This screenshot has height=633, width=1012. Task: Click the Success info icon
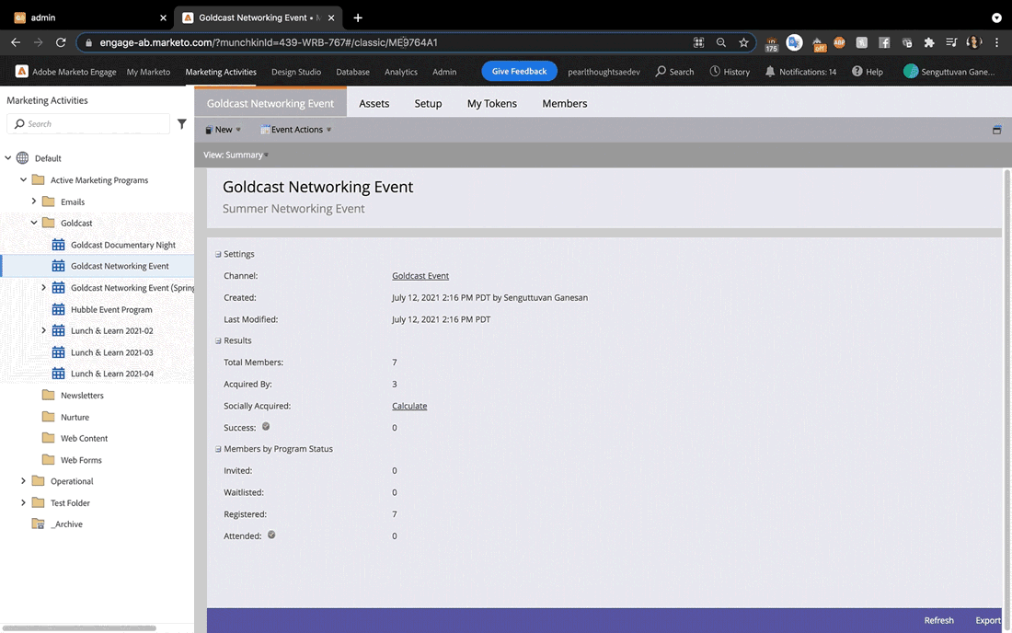click(x=266, y=427)
